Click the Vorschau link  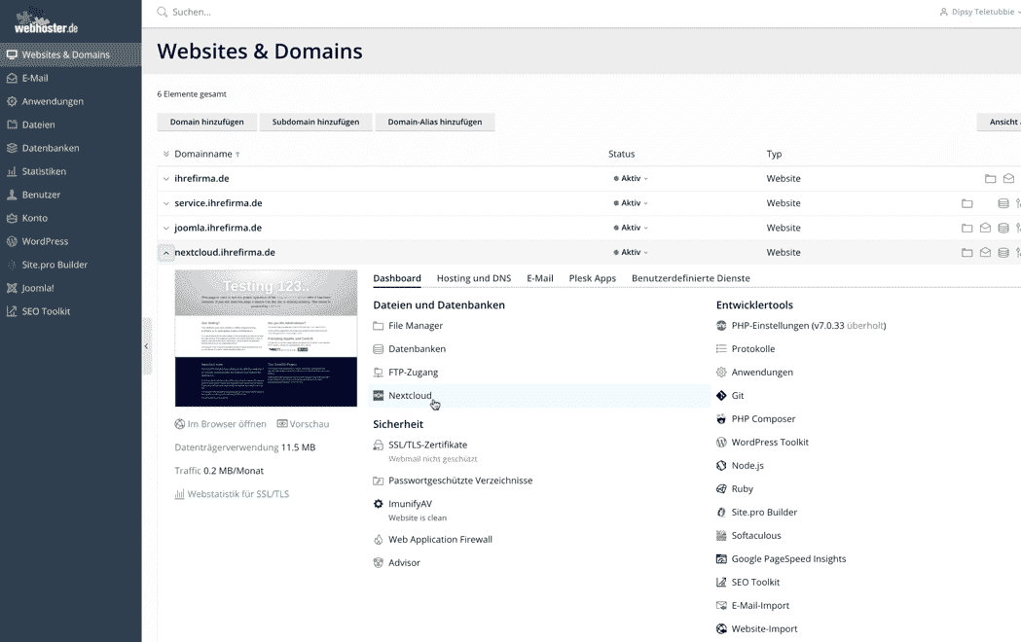click(304, 424)
